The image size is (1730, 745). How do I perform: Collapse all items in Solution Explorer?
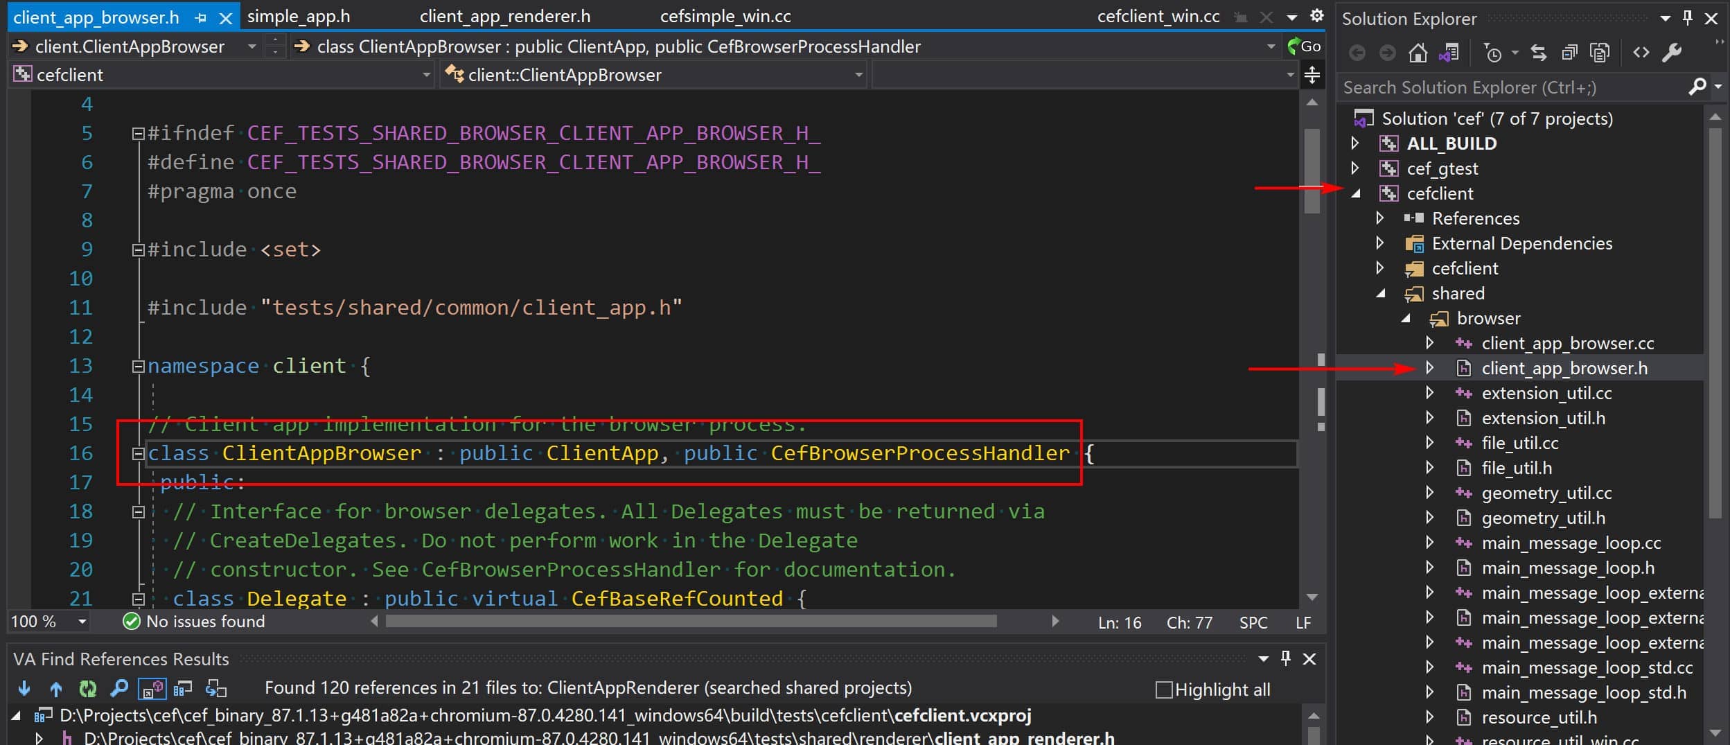[x=1569, y=53]
